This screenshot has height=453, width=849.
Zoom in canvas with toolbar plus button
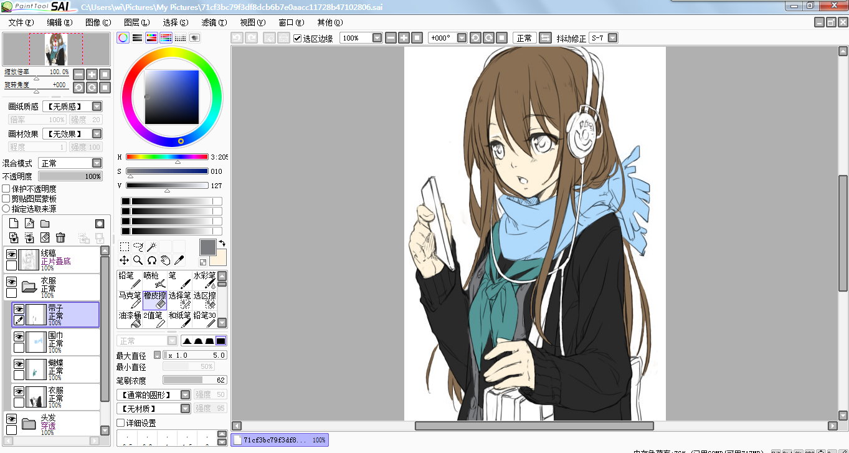pyautogui.click(x=404, y=38)
